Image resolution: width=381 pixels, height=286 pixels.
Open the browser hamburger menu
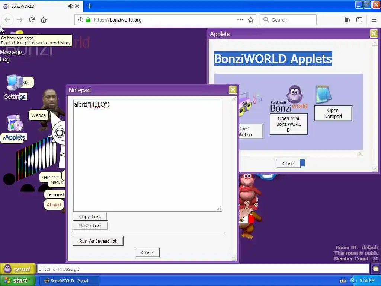coord(374,20)
